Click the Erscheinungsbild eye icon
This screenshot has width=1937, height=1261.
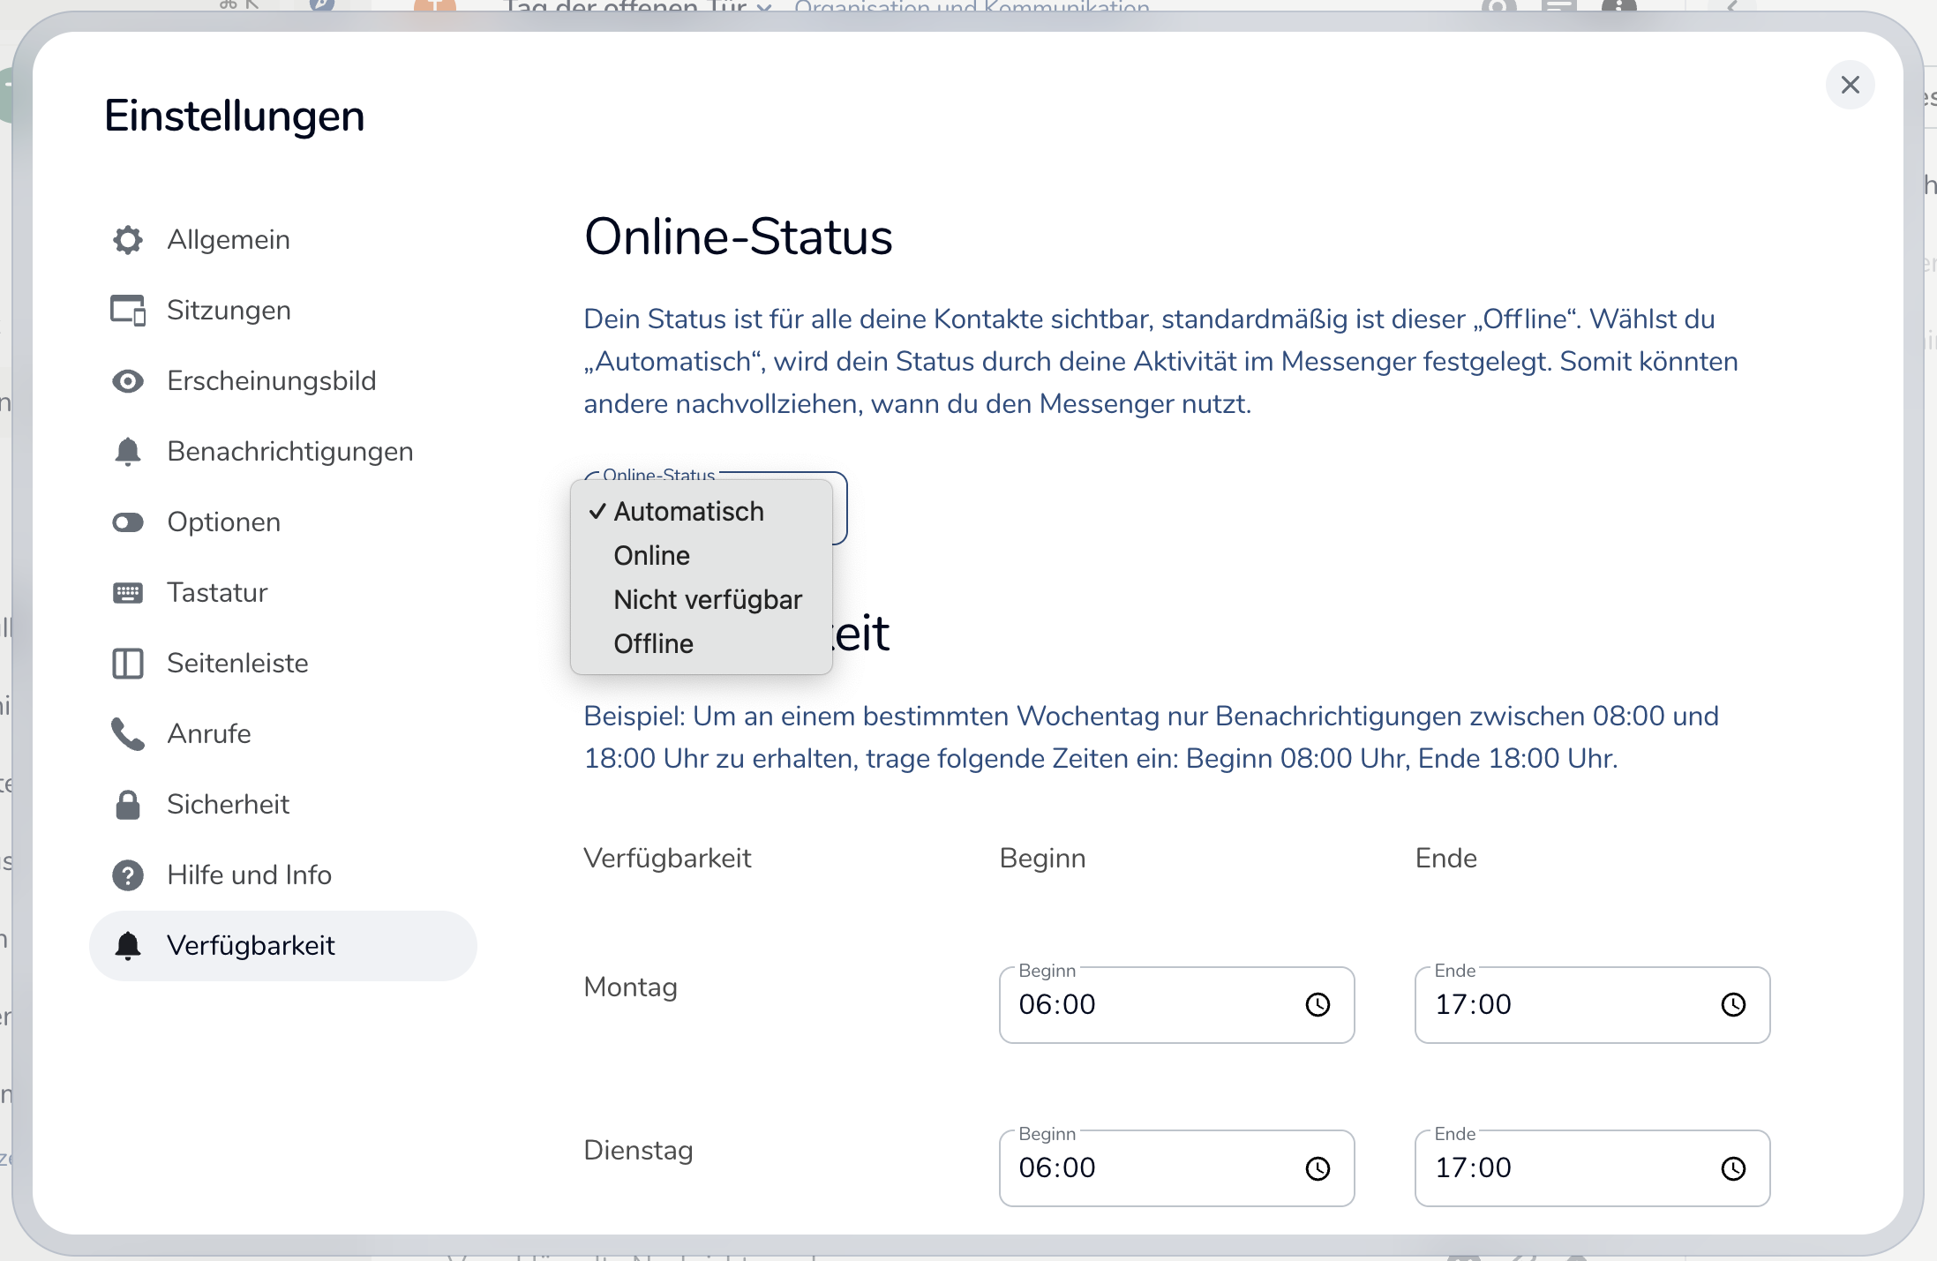(x=128, y=381)
